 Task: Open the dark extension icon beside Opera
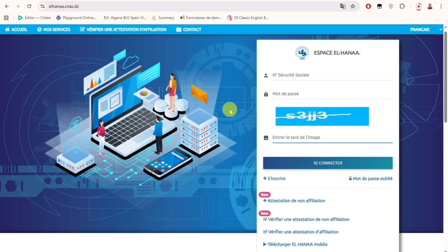click(x=379, y=6)
